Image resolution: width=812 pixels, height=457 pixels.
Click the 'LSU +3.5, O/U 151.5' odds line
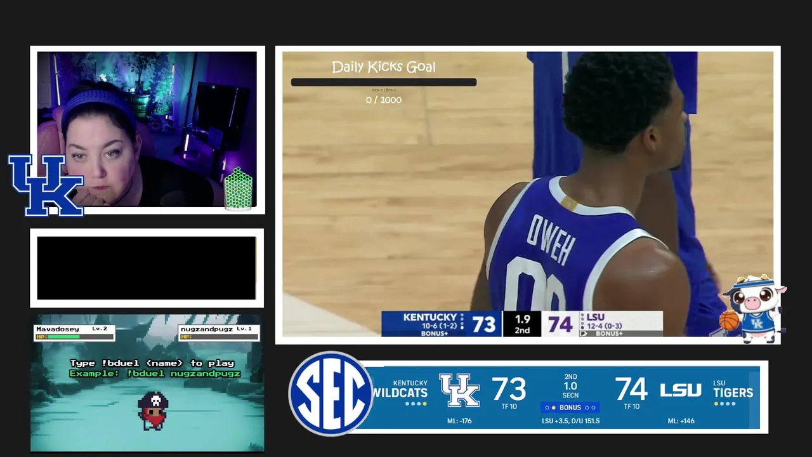[x=570, y=421]
